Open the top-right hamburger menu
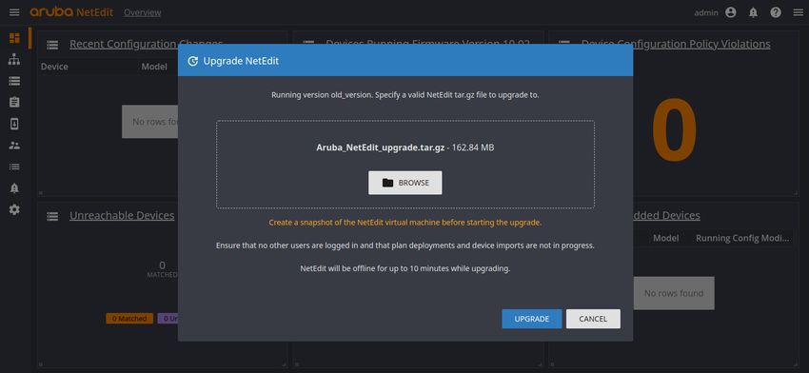This screenshot has height=373, width=809. (x=798, y=12)
